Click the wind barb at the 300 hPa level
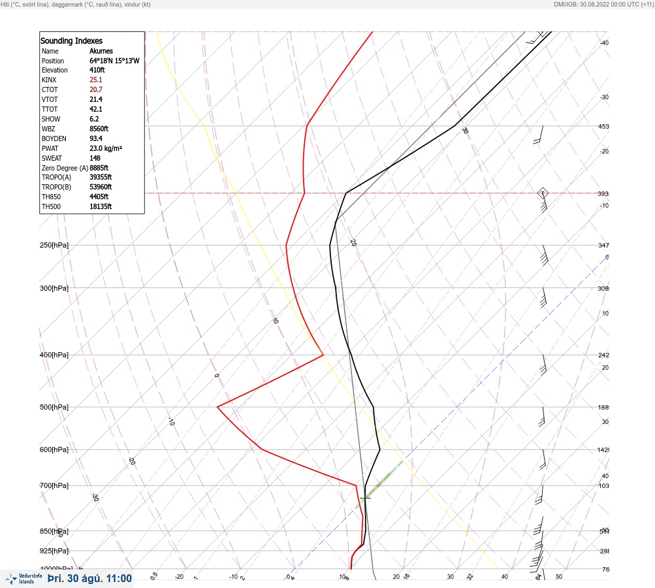The height and width of the screenshot is (588, 655). 543,297
